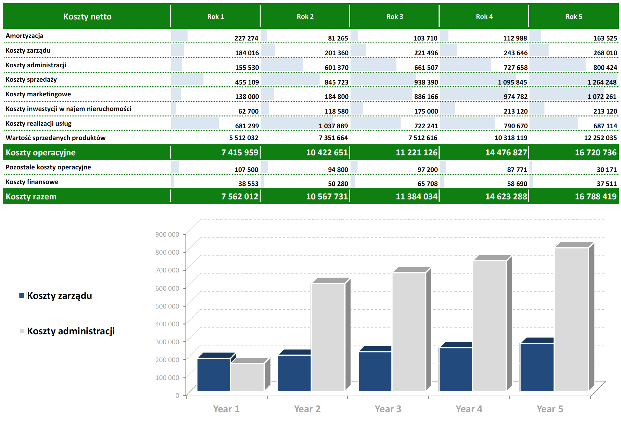The height and width of the screenshot is (424, 621).
Task: Click the 'Koszty razem' total row label
Action: click(x=31, y=197)
